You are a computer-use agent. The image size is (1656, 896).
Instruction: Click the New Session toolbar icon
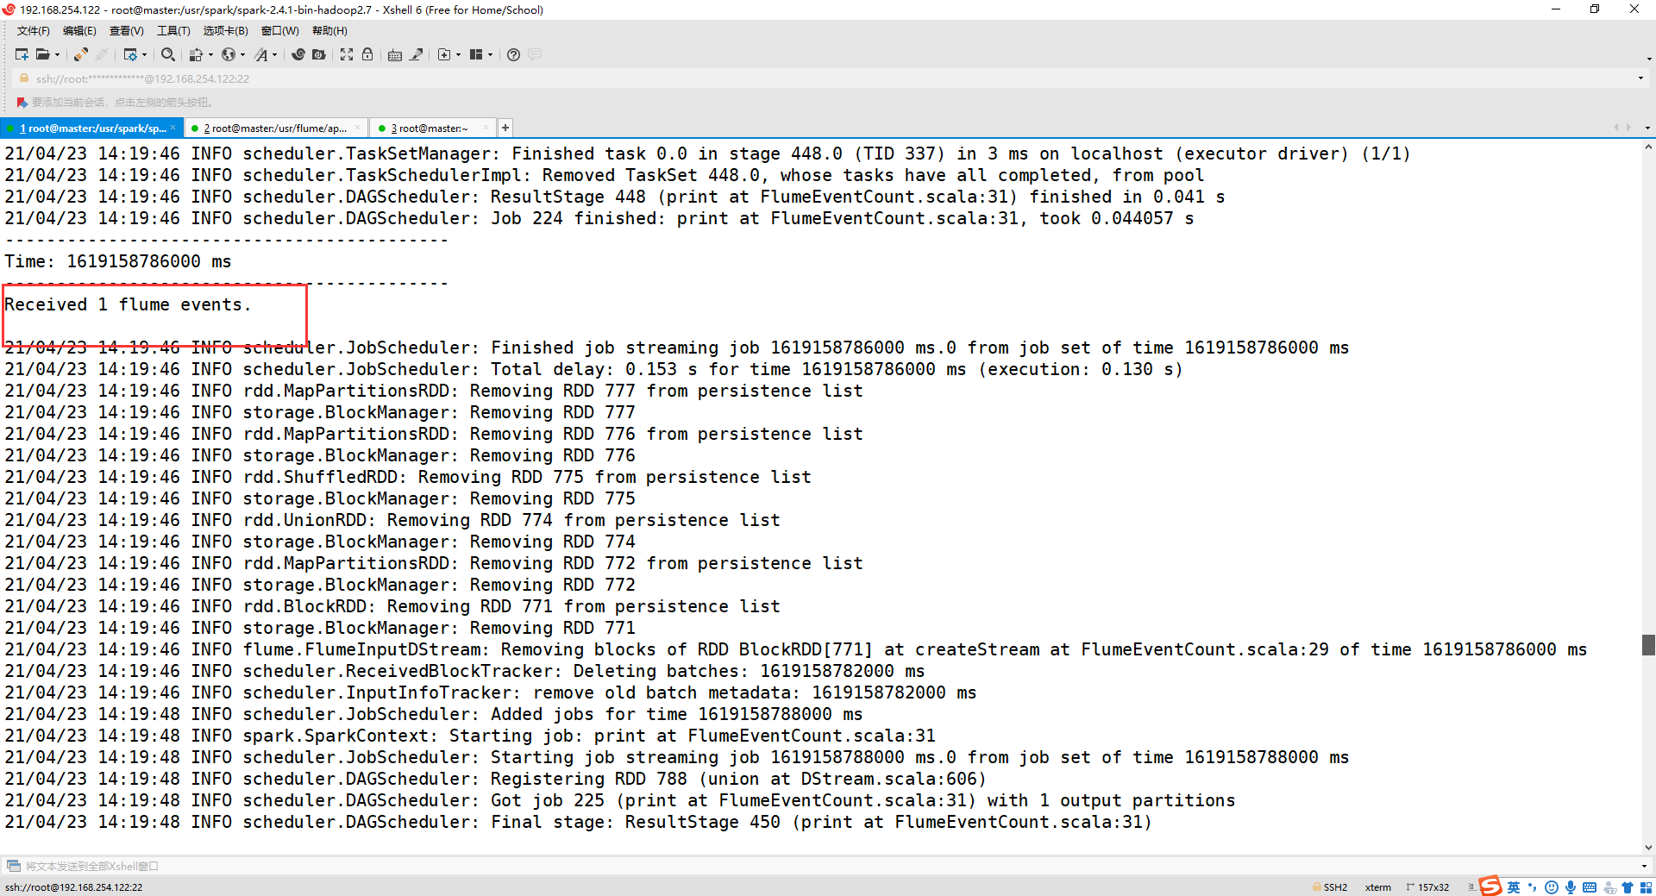pos(22,54)
